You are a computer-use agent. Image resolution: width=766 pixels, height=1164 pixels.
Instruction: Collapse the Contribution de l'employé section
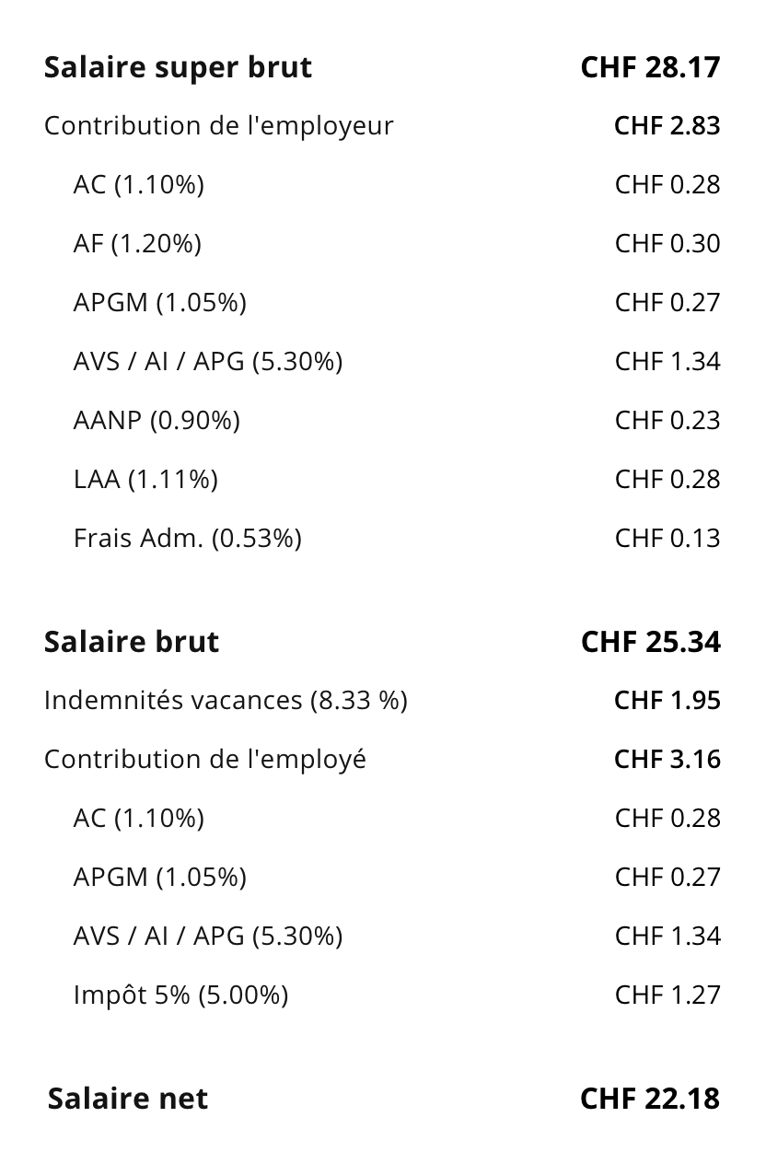(205, 760)
